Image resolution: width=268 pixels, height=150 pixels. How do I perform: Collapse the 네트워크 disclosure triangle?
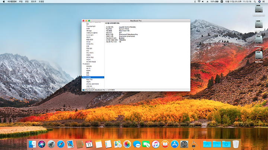pos(83,64)
